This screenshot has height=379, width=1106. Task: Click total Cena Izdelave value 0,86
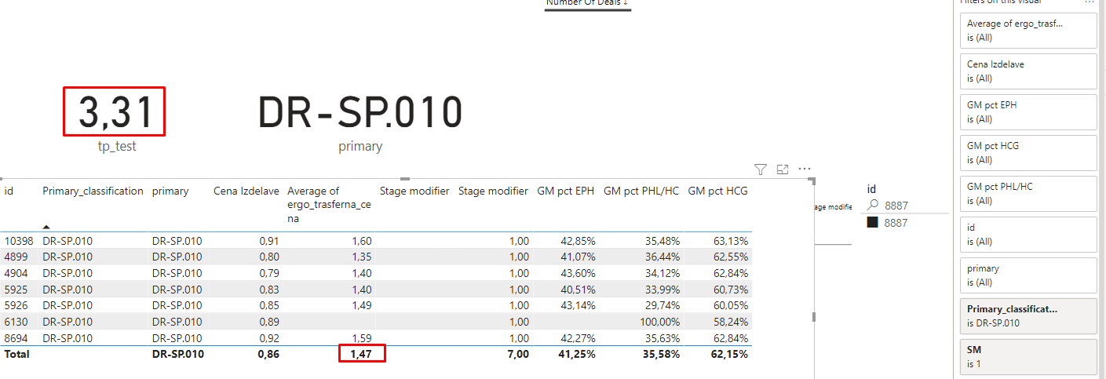coord(268,354)
